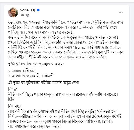Click the line starting প্রথমে ডিজিটাল জুডিশিয়াল
The height and width of the screenshot is (130, 134).
[x=64, y=42]
